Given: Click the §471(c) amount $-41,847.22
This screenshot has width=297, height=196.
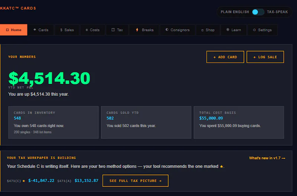Looking at the screenshot, I should [x=41, y=180].
